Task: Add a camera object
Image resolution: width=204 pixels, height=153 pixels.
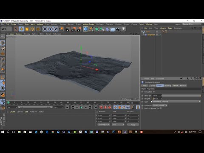Action: click(118, 29)
